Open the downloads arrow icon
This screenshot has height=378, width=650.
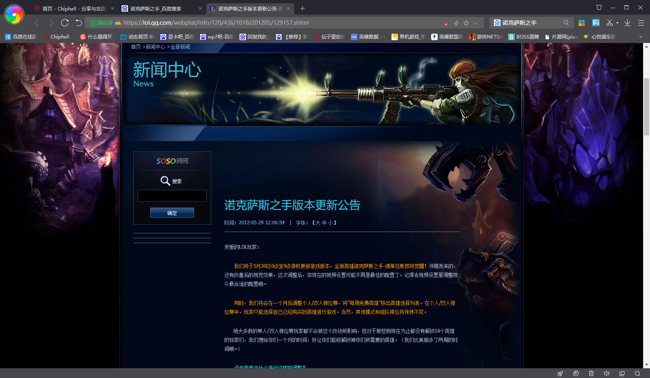tap(627, 23)
